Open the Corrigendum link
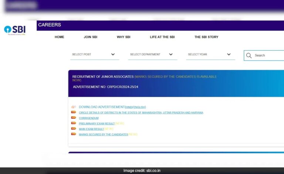284x174 pixels. (89, 118)
